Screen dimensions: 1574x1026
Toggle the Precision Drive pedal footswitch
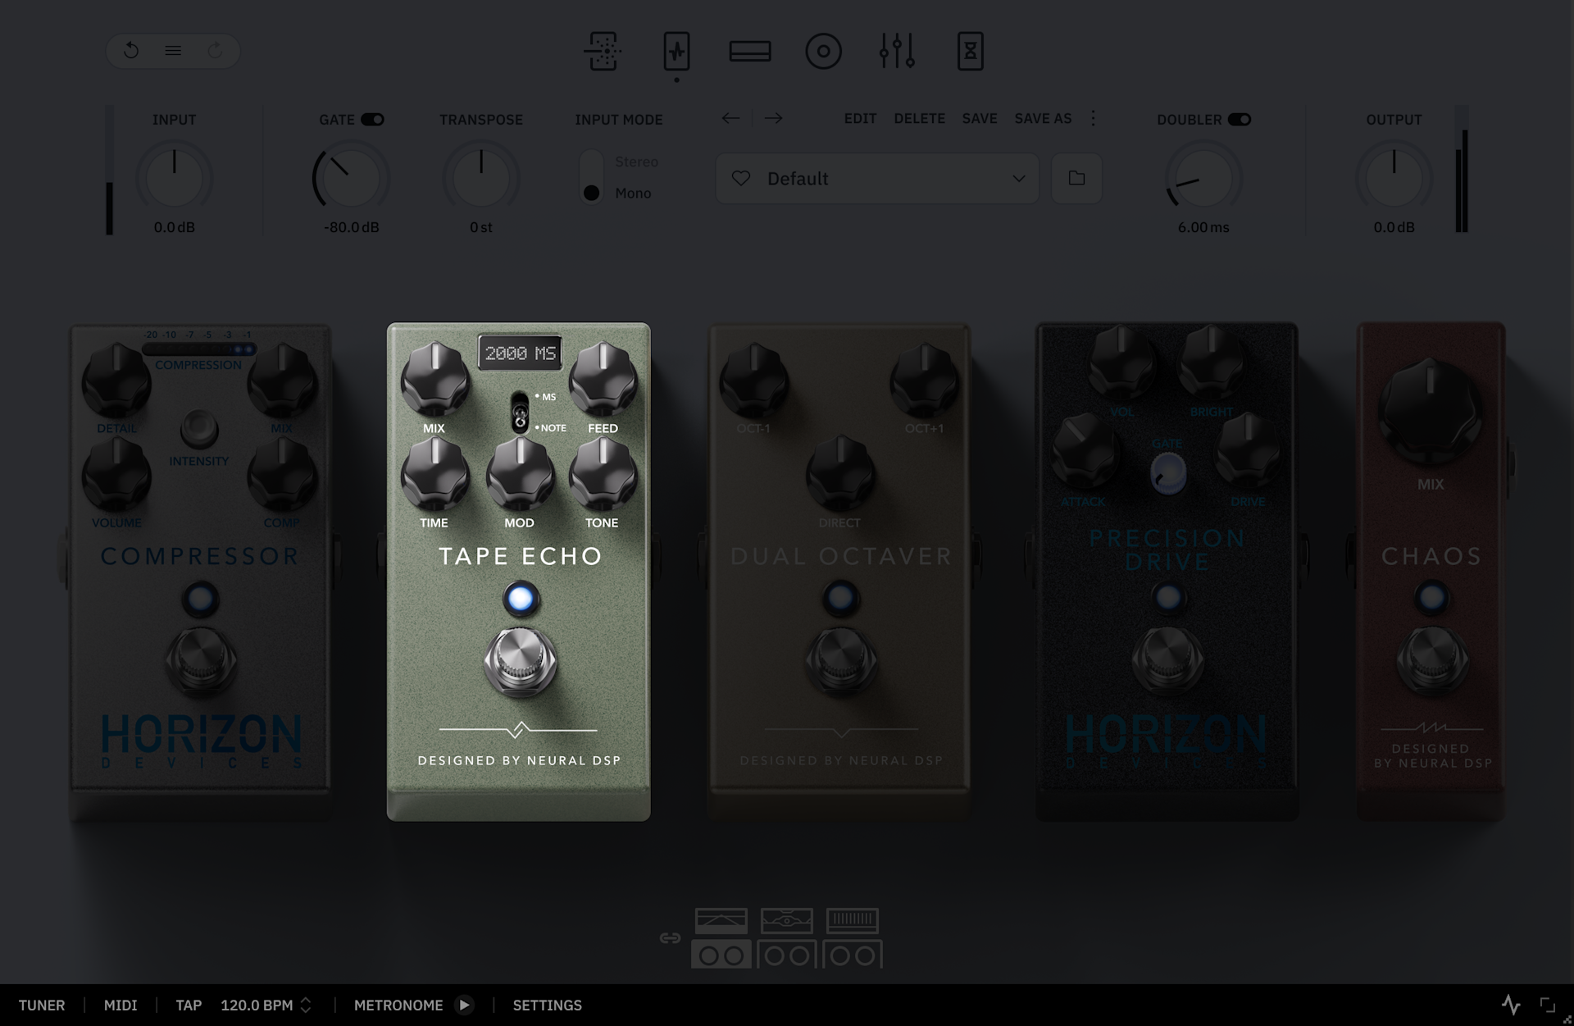1167,660
